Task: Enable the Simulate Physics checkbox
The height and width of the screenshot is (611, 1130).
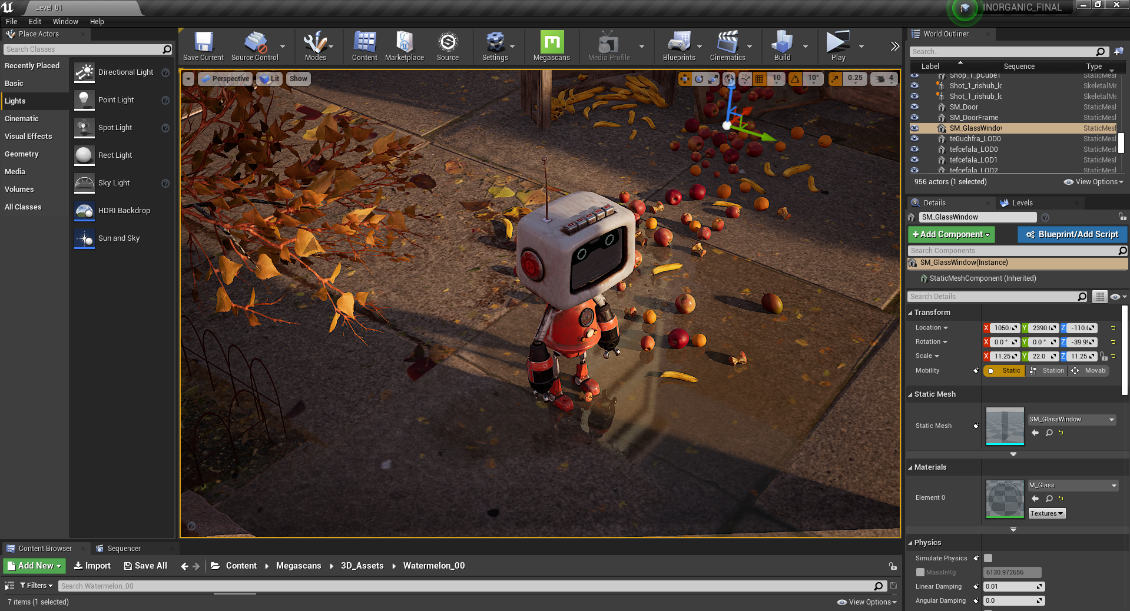Action: (x=988, y=558)
